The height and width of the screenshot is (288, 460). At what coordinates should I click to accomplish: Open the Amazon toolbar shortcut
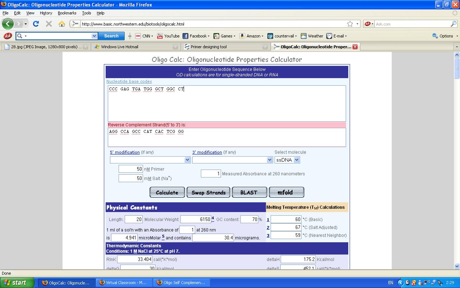(251, 36)
